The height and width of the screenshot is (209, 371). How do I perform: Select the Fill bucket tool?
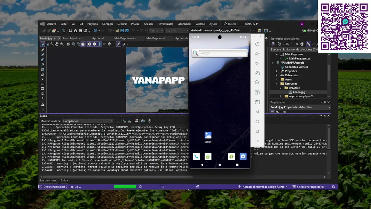point(42,69)
